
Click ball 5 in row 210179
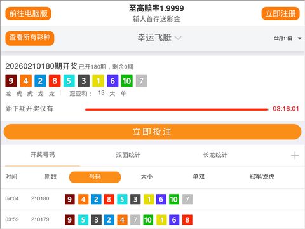pos(83,220)
